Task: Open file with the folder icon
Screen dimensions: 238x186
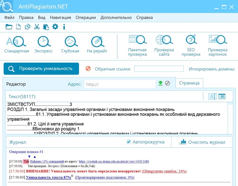Action: [9, 27]
